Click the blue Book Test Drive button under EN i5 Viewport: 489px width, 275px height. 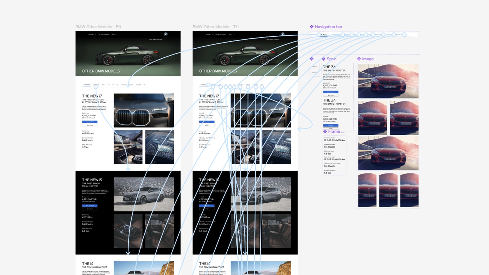[x=90, y=206]
